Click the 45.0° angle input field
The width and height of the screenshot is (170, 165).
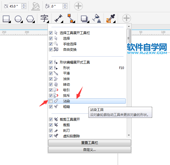[15, 6]
